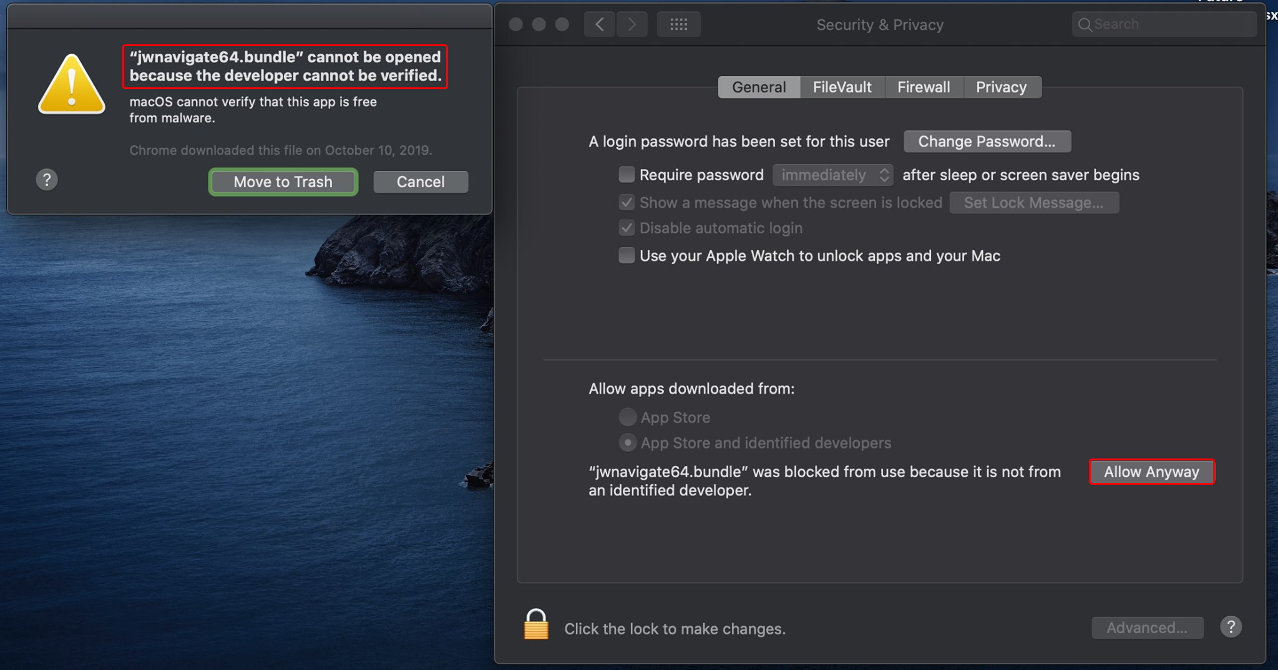Open help in the alert dialog
The image size is (1278, 670).
click(x=47, y=180)
